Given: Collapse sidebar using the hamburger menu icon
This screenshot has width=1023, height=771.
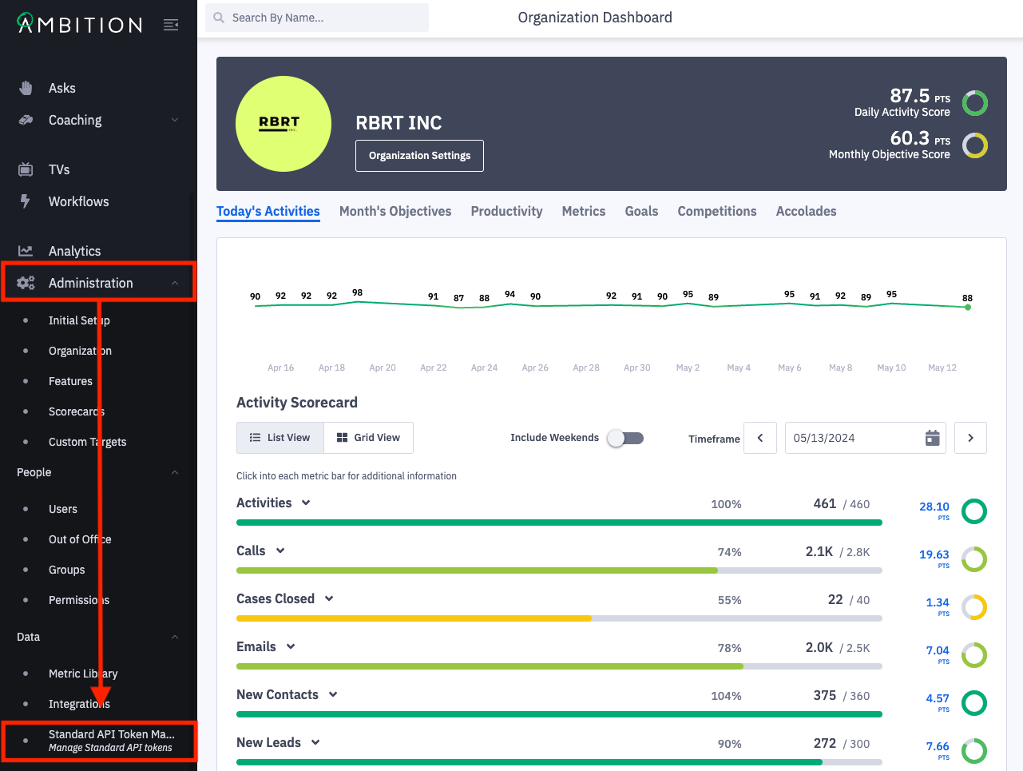Looking at the screenshot, I should coord(170,25).
